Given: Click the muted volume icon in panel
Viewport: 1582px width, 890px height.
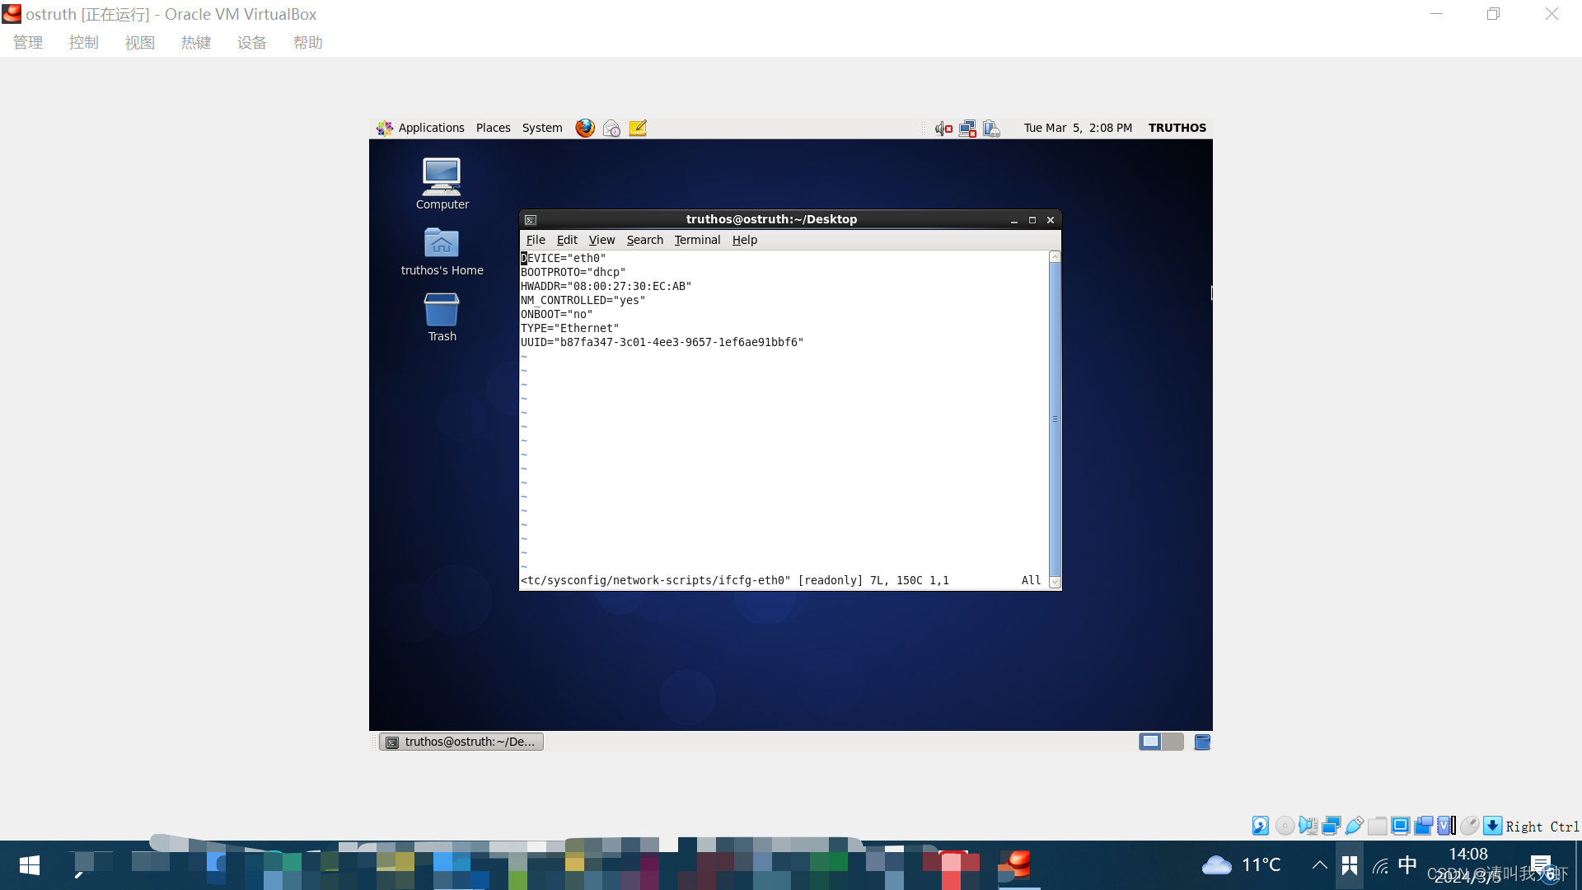Looking at the screenshot, I should pyautogui.click(x=943, y=129).
